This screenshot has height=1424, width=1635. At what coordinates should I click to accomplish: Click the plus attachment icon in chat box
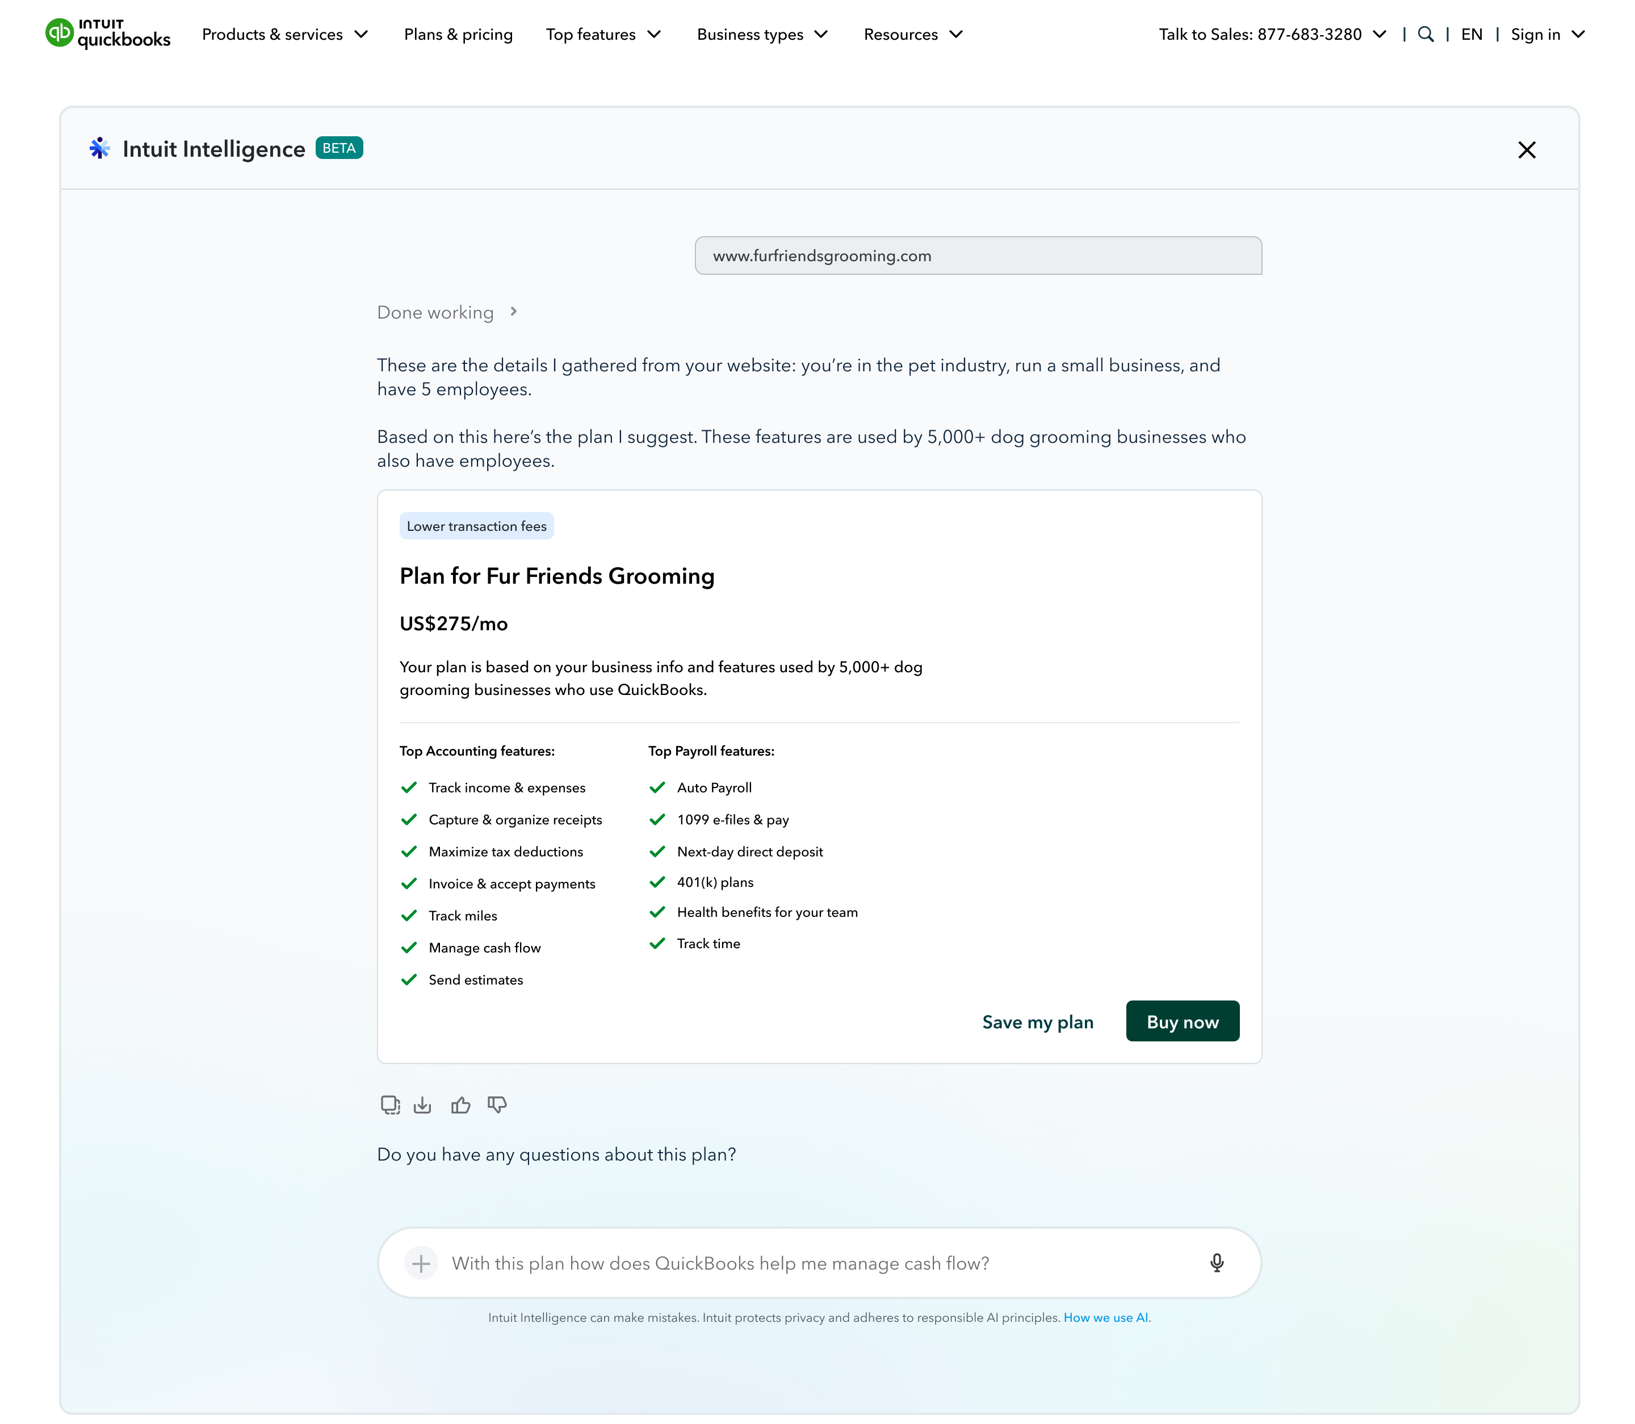[x=421, y=1263]
